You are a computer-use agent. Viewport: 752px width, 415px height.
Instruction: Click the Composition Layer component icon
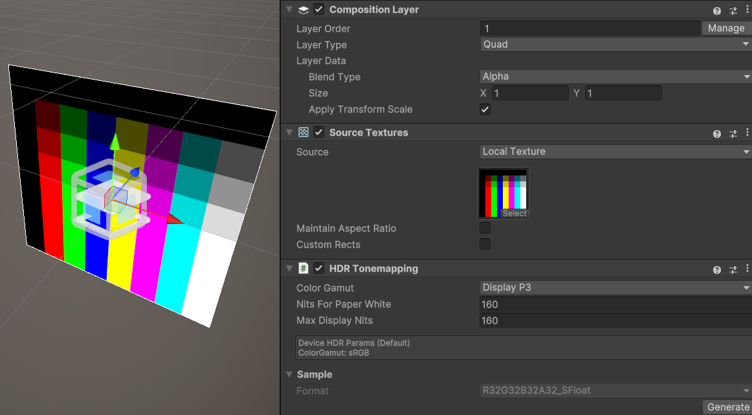pos(304,10)
